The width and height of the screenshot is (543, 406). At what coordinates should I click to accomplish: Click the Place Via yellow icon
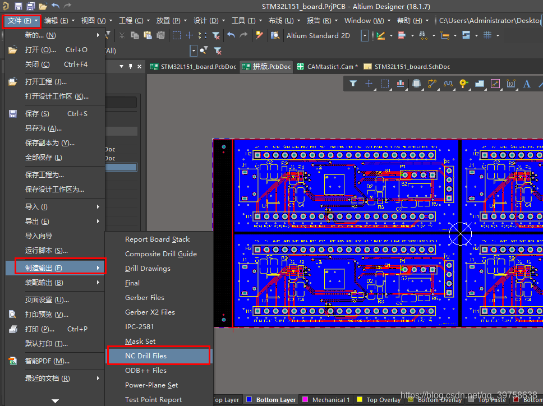[x=464, y=84]
